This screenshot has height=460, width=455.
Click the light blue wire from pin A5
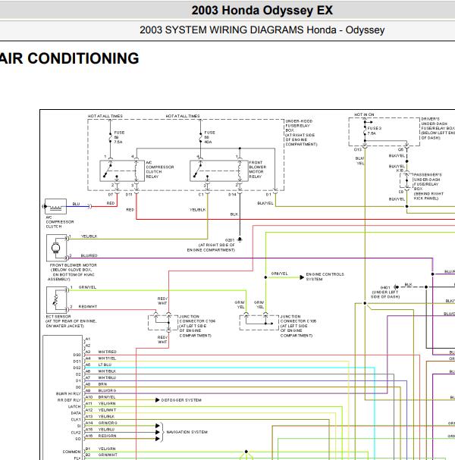229,368
